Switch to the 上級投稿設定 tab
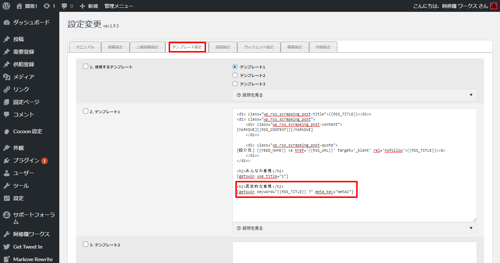The height and width of the screenshot is (263, 500). pyautogui.click(x=147, y=47)
